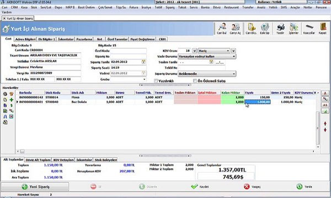The image size is (331, 198).
Task: Open the Teslim Tarihi calendar icon
Action: tap(211, 62)
